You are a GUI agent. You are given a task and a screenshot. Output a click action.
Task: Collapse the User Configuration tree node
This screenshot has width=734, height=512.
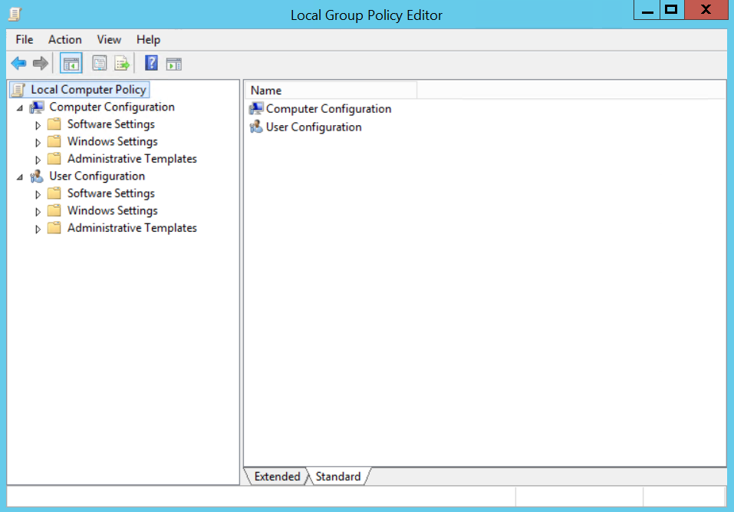pos(20,177)
